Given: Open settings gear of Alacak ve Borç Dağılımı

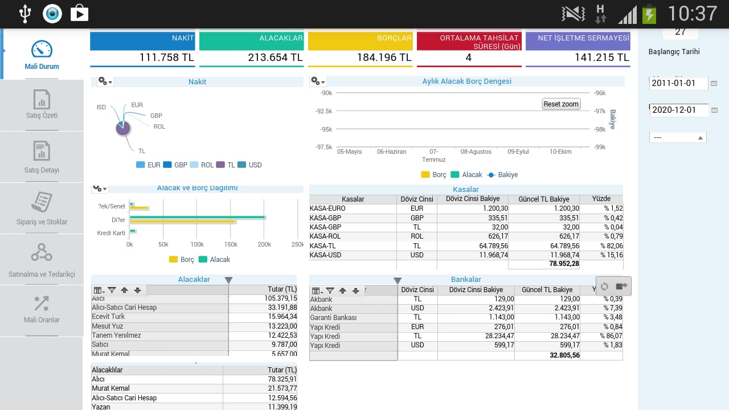Looking at the screenshot, I should pyautogui.click(x=100, y=188).
